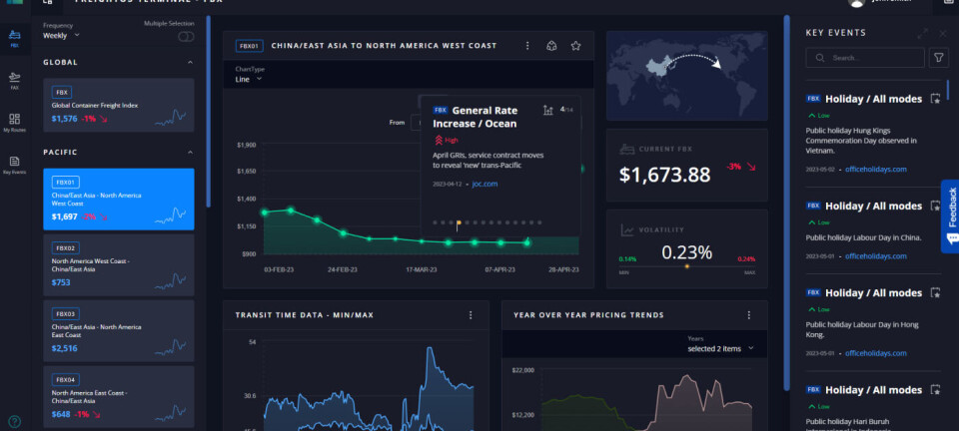The image size is (959, 431).
Task: Open Key Events in the left sidebar
Action: (14, 165)
